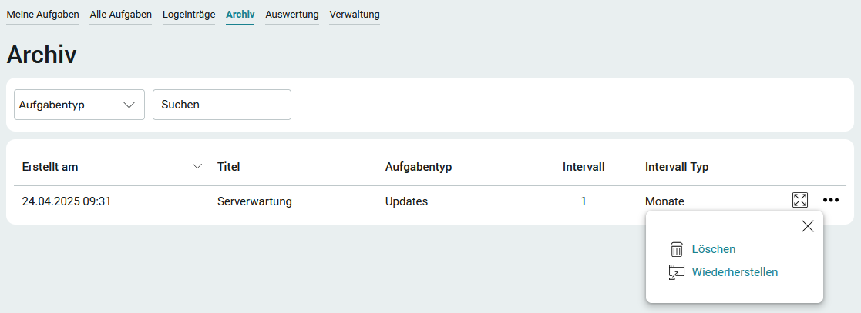Viewport: 861px width, 313px height.
Task: Select the Serverwartung title cell
Action: 255,201
